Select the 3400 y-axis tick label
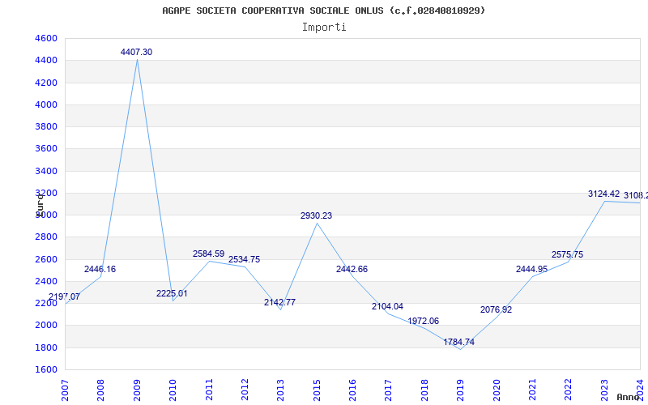 (45, 171)
